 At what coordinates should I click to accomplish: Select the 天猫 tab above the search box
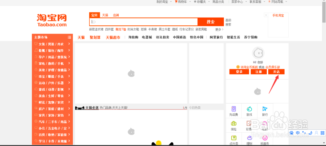coord(105,15)
